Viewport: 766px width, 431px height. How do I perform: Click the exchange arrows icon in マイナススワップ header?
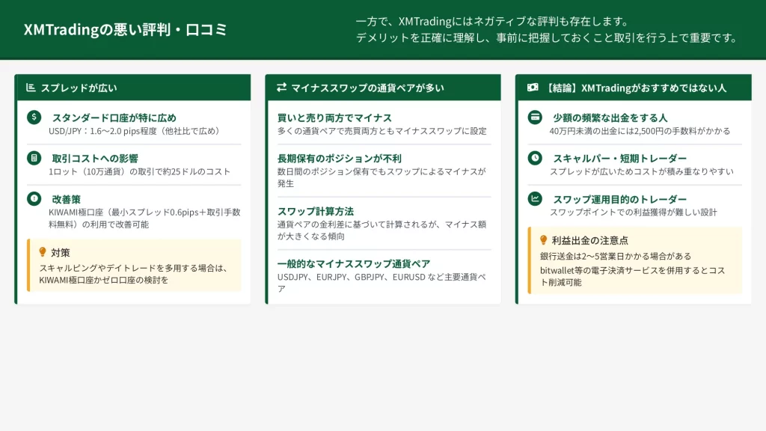[281, 88]
